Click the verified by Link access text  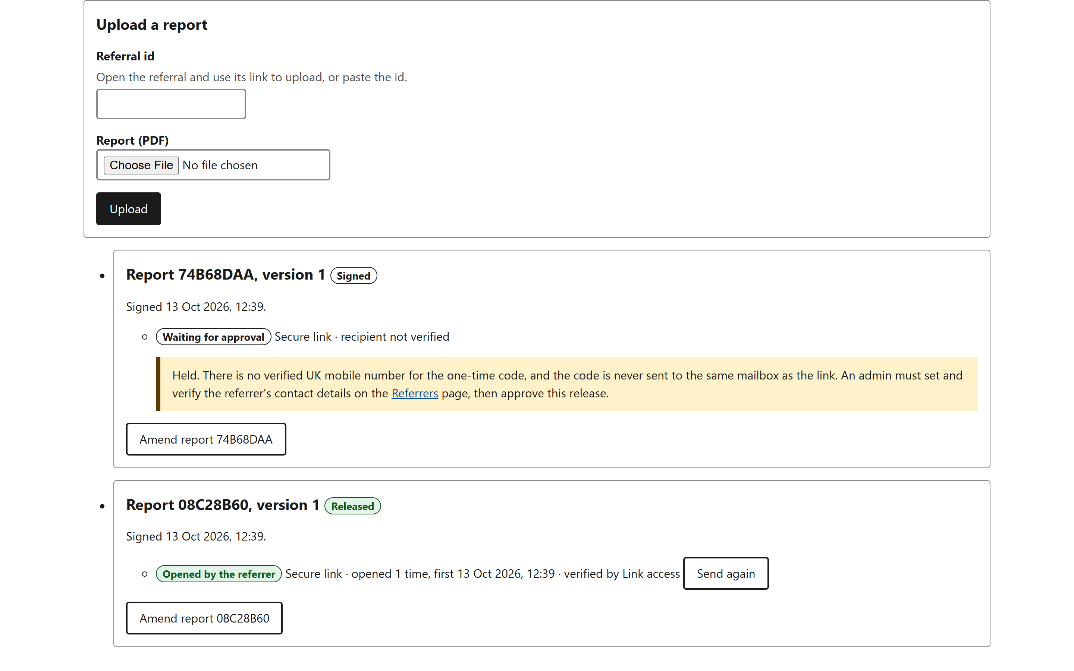click(x=622, y=574)
